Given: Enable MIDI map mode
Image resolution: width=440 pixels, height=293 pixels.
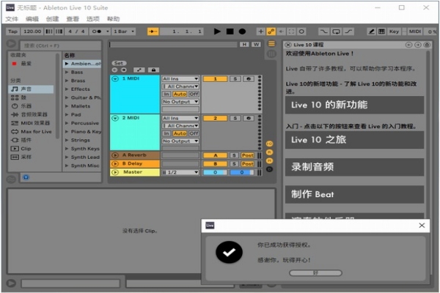Looking at the screenshot, I should [x=415, y=31].
